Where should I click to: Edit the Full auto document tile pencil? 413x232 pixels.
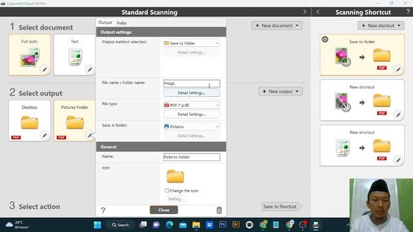[x=45, y=70]
